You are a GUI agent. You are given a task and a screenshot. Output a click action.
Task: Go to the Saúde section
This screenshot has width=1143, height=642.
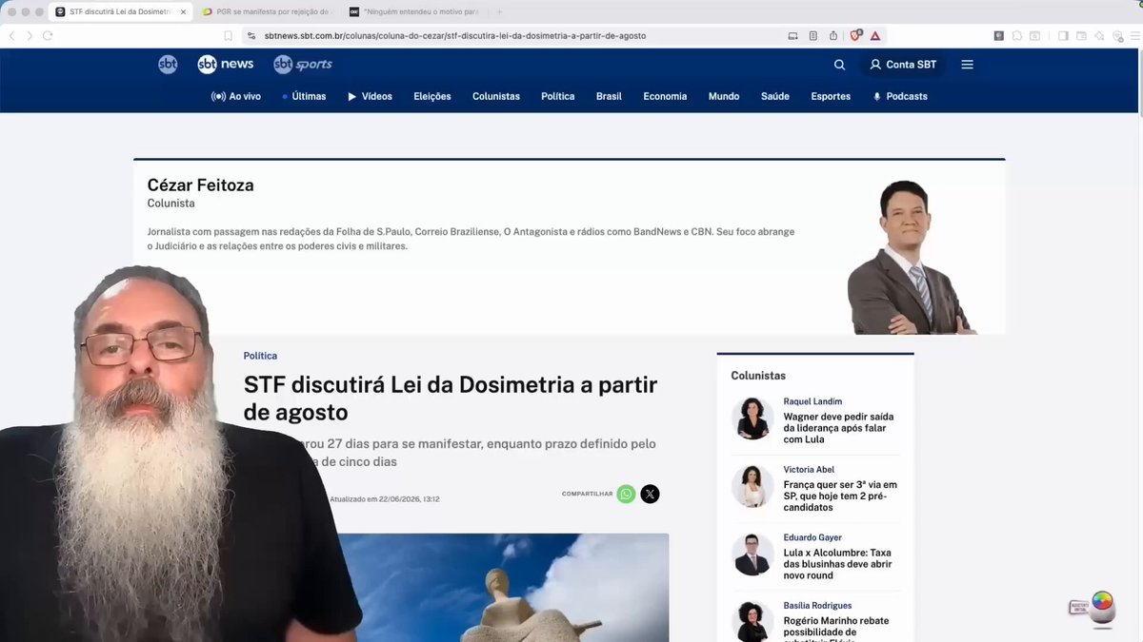[x=775, y=96]
